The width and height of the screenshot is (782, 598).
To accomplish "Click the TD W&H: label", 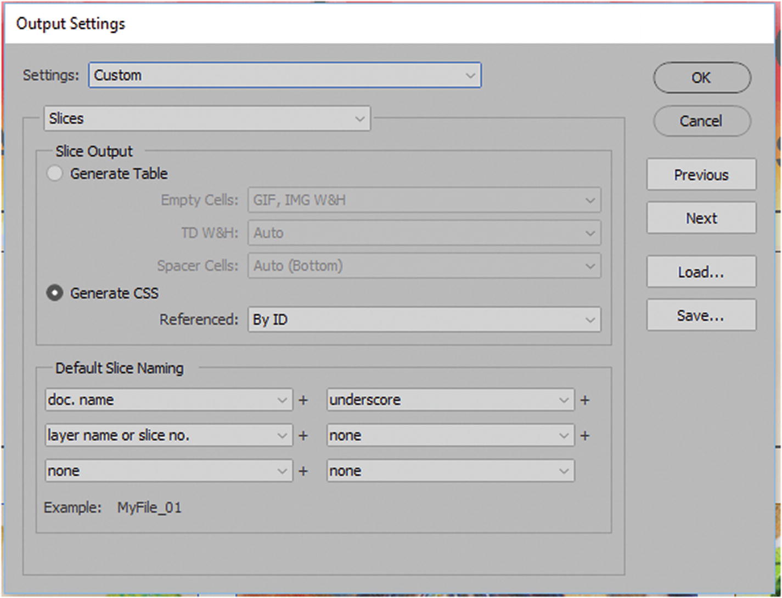I will click(210, 233).
